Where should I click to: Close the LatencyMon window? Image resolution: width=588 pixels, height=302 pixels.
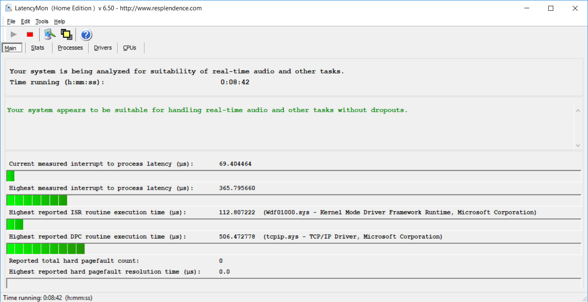pyautogui.click(x=575, y=8)
